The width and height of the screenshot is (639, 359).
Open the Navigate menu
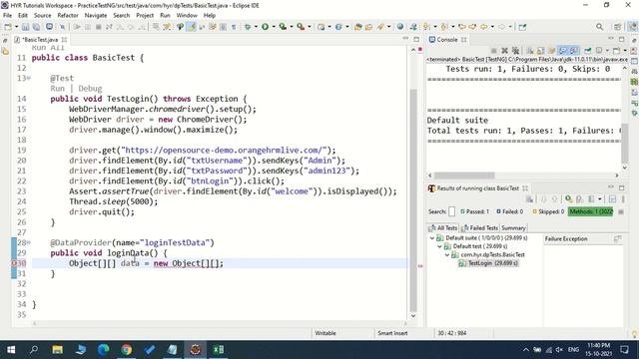pos(96,16)
